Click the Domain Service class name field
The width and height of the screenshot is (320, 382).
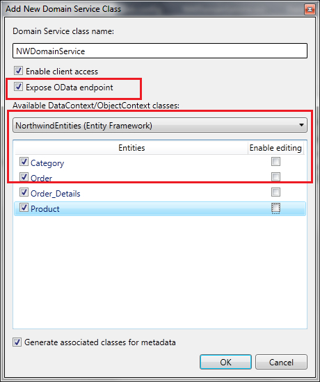(160, 51)
